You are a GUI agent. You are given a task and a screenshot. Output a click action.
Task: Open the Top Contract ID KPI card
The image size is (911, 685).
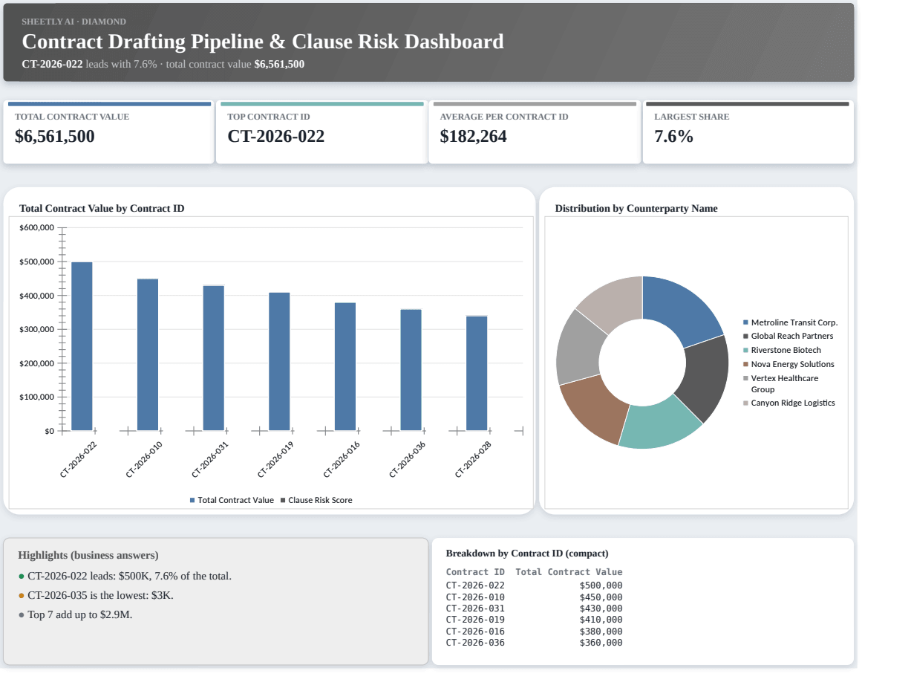click(321, 132)
